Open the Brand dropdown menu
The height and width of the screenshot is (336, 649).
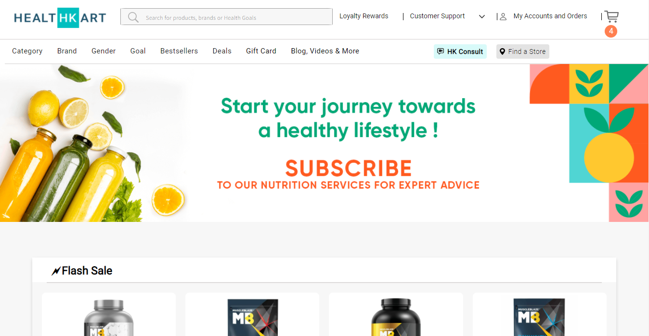click(67, 51)
